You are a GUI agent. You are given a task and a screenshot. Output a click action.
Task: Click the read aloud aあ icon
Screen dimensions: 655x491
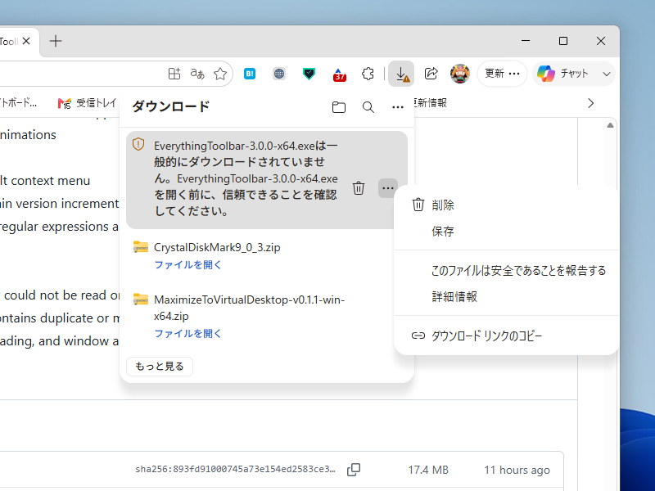[x=197, y=74]
